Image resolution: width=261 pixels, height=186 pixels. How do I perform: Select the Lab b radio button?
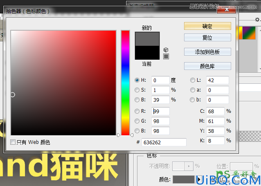coord(192,100)
